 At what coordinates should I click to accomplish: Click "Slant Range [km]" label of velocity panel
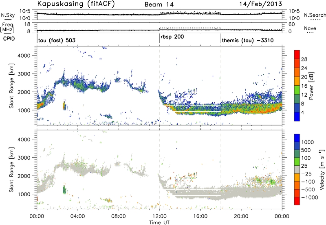point(11,170)
